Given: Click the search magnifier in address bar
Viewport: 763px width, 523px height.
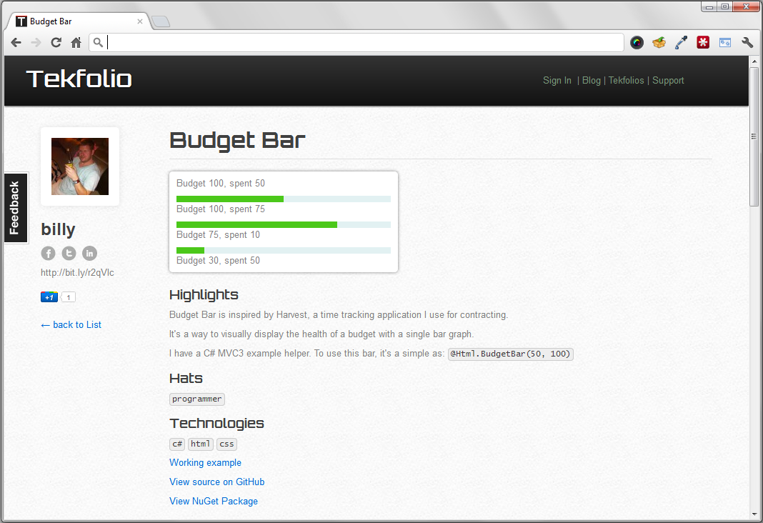Looking at the screenshot, I should point(98,42).
